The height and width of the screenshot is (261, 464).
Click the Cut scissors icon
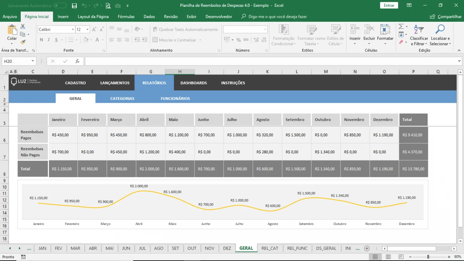23,27
